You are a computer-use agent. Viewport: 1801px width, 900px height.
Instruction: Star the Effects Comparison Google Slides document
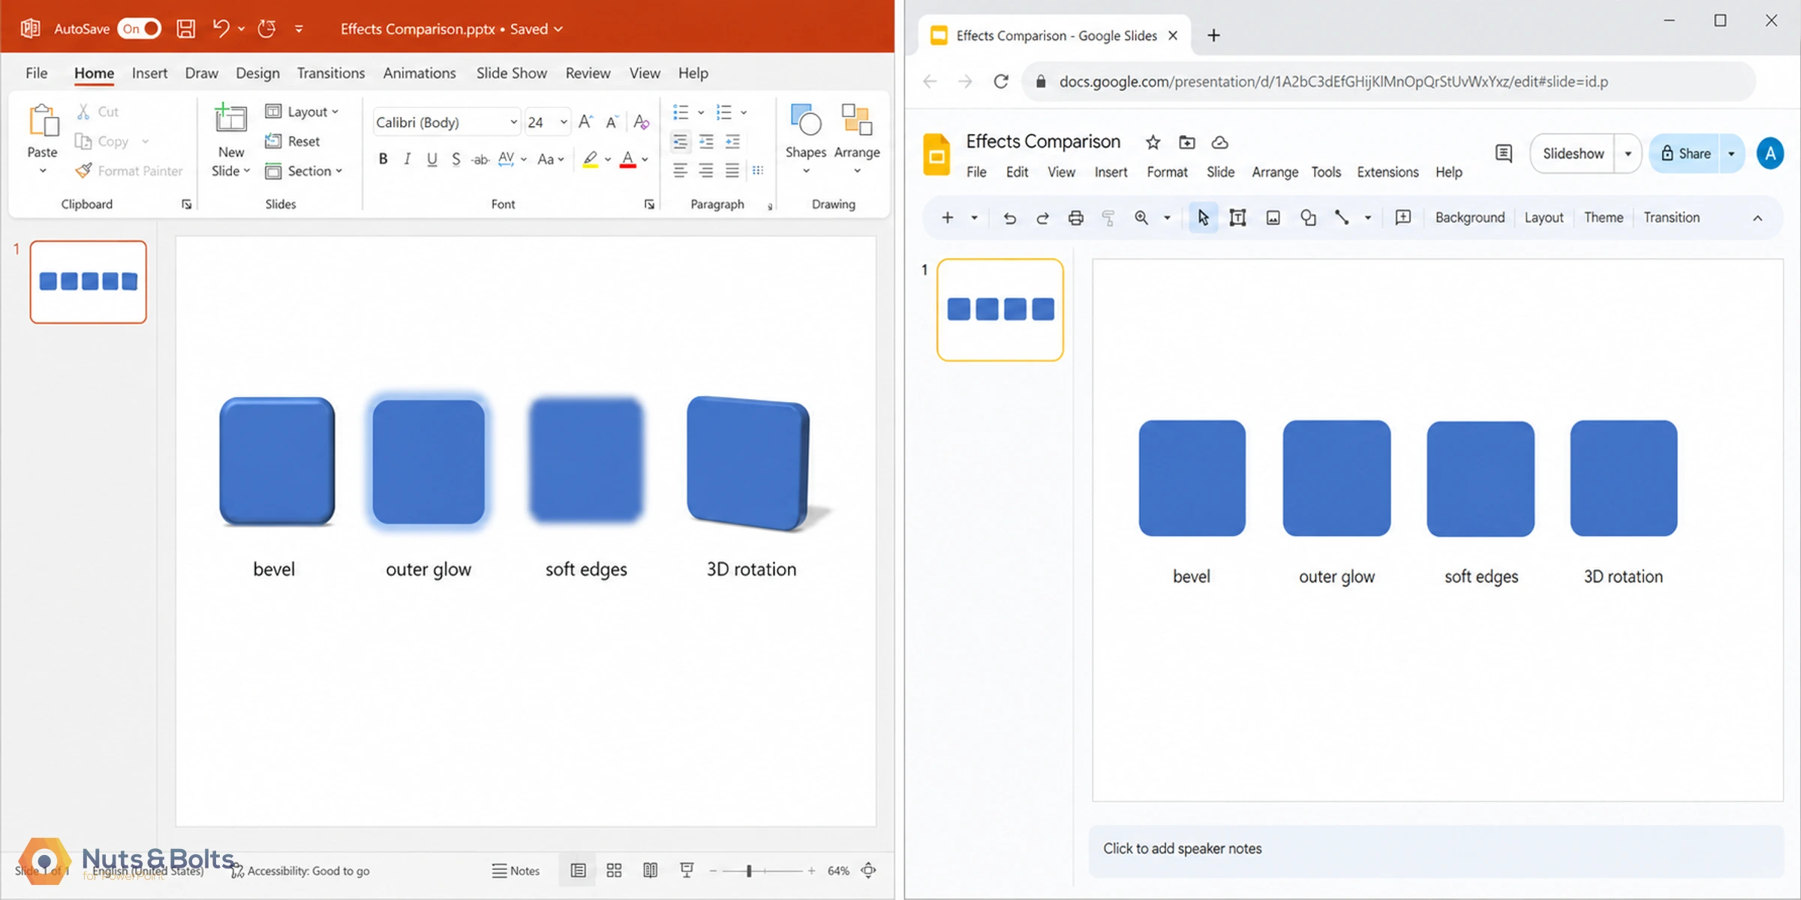[1153, 142]
